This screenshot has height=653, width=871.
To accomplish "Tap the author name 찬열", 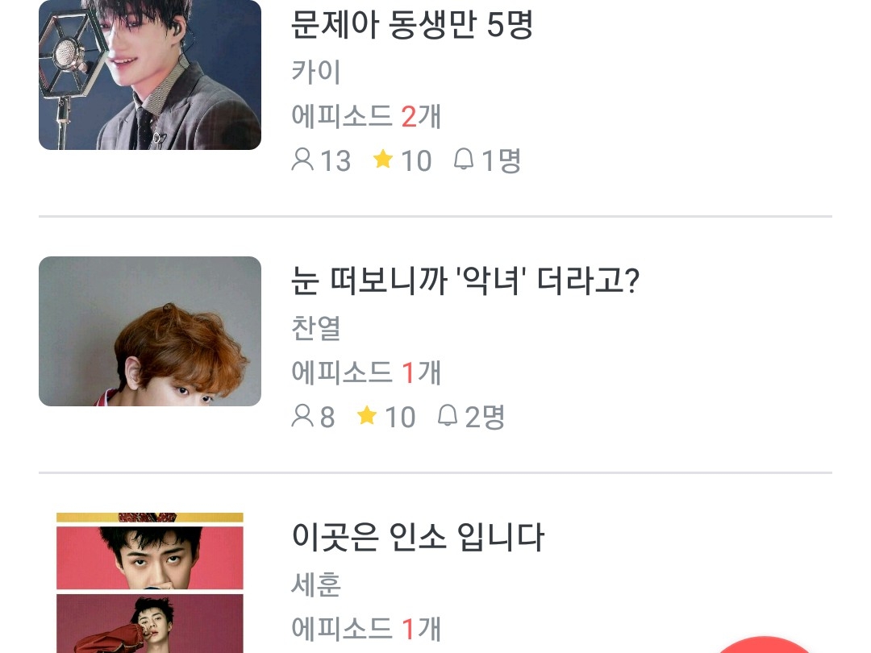I will pyautogui.click(x=316, y=328).
